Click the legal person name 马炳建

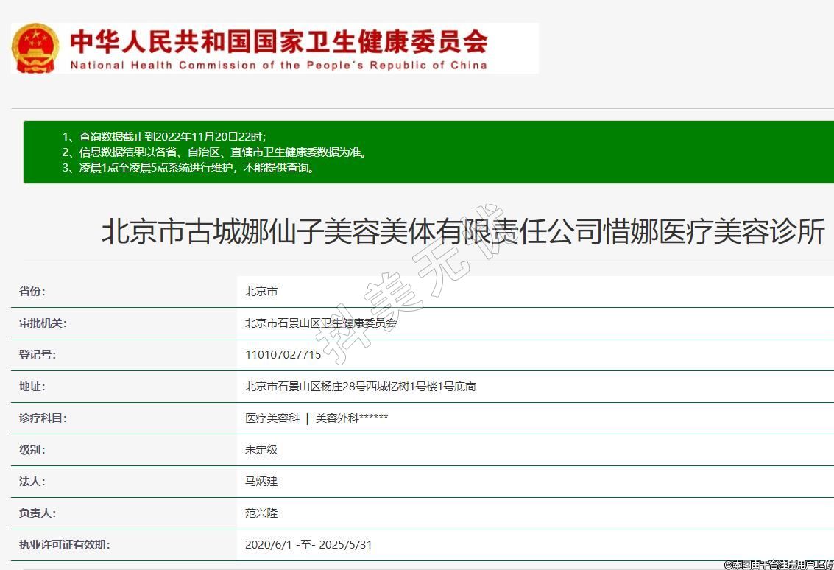click(261, 482)
